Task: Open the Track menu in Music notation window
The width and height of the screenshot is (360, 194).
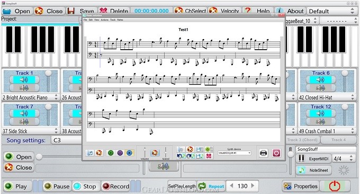Action: coord(113,20)
